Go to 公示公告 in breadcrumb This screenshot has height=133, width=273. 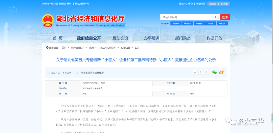(x=126, y=48)
